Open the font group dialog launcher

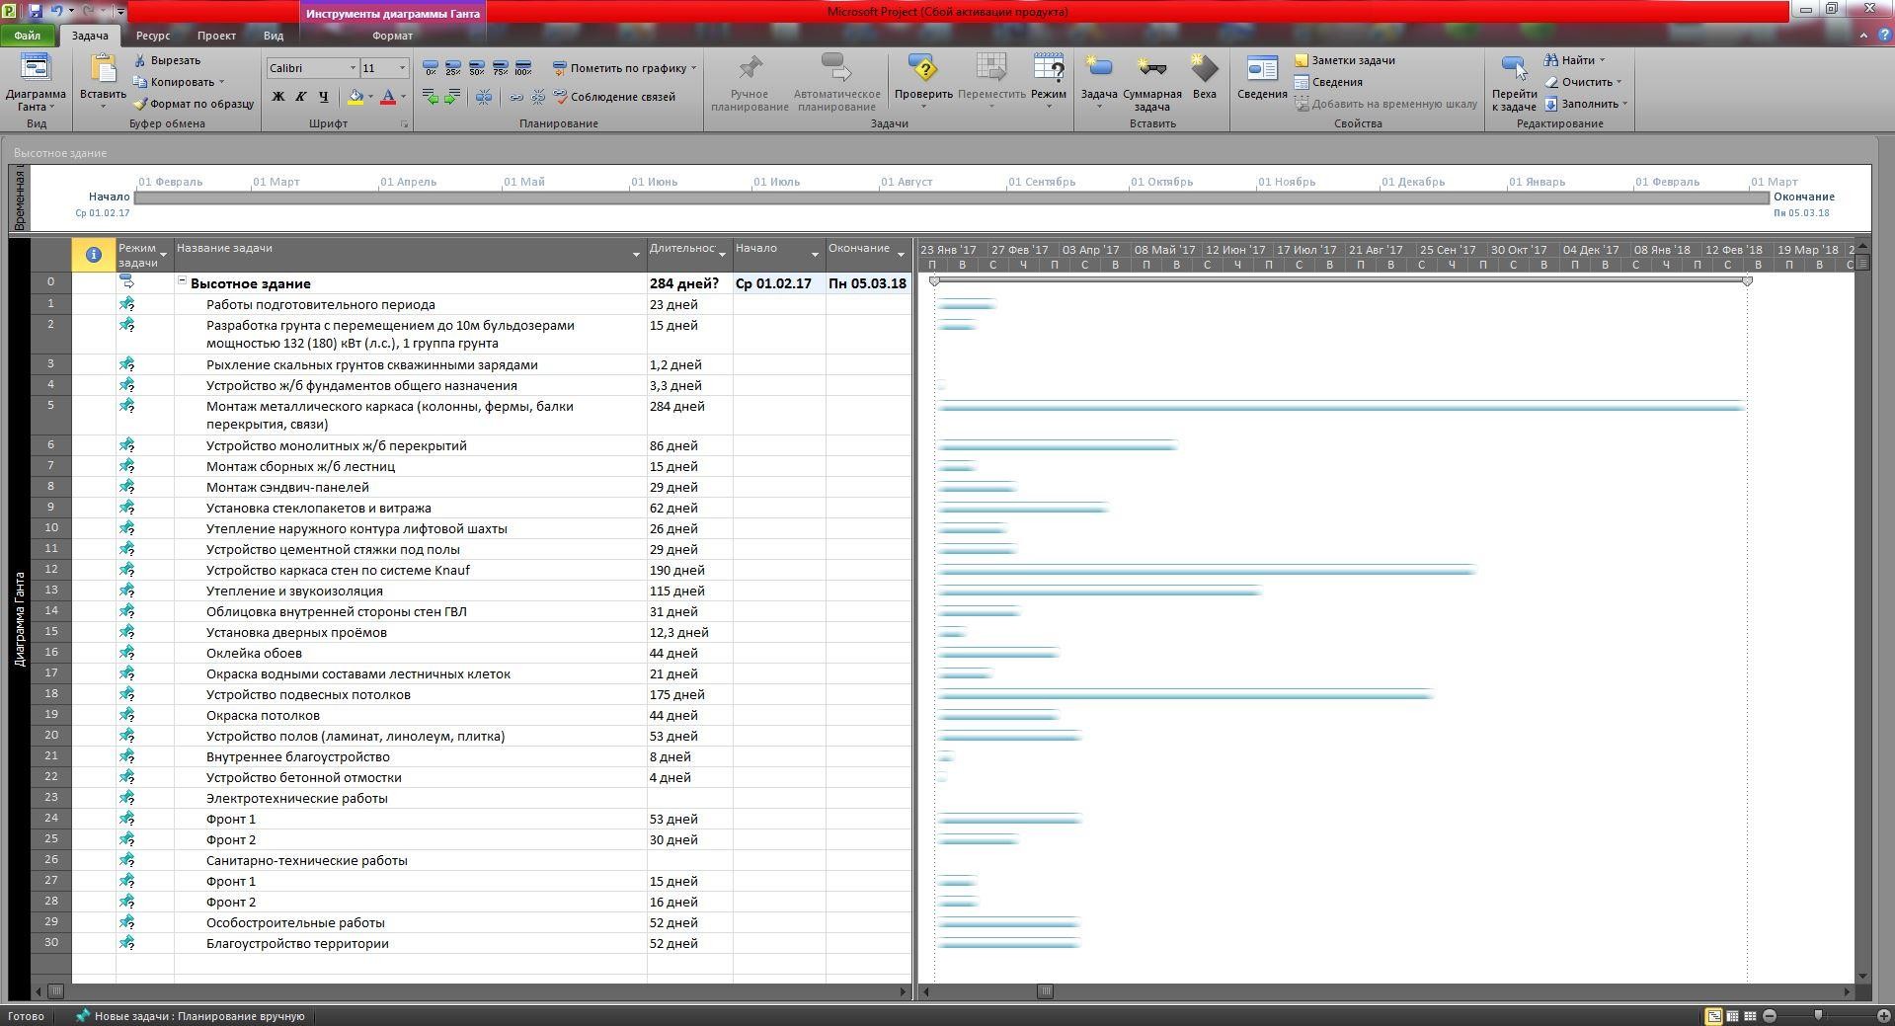point(404,124)
